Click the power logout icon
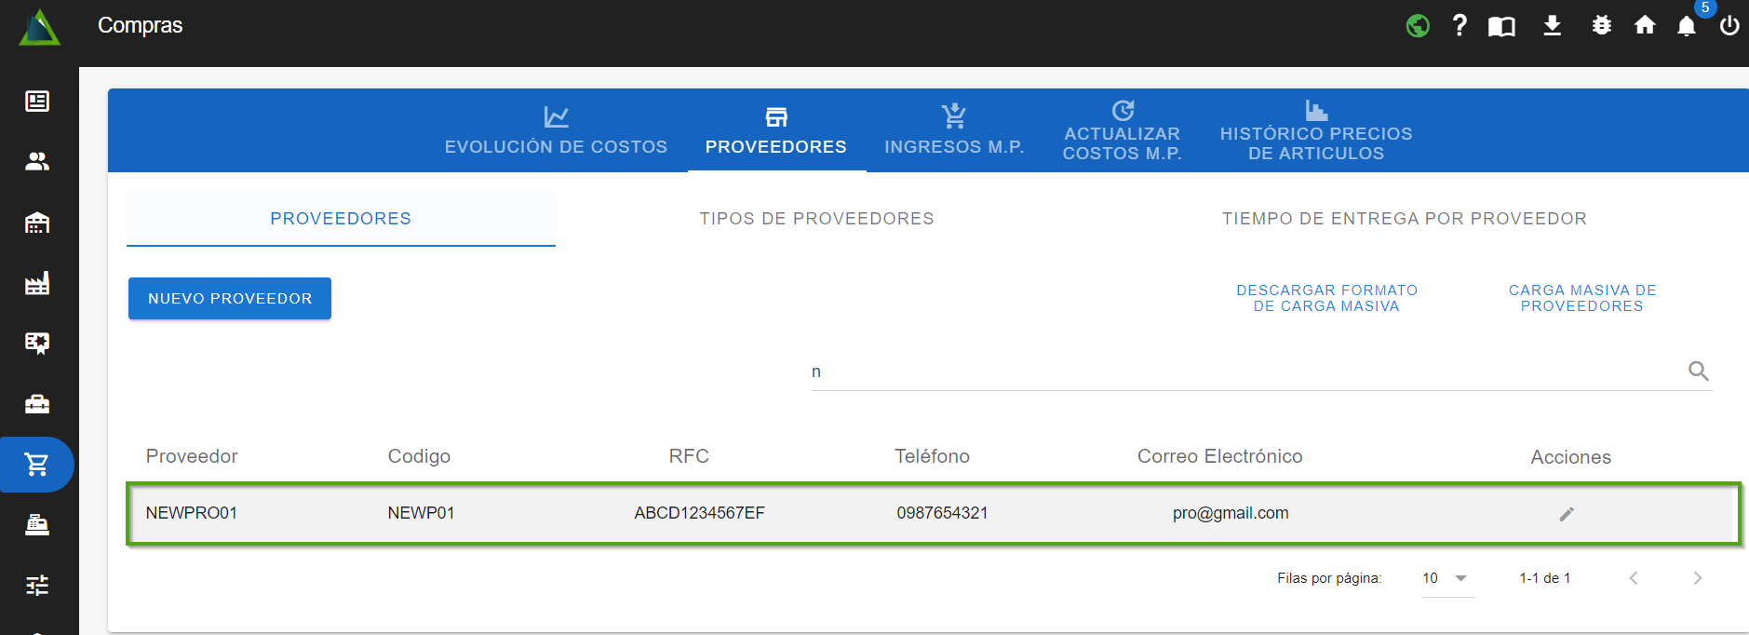Screen dimensions: 1749x635 pyautogui.click(x=1729, y=26)
